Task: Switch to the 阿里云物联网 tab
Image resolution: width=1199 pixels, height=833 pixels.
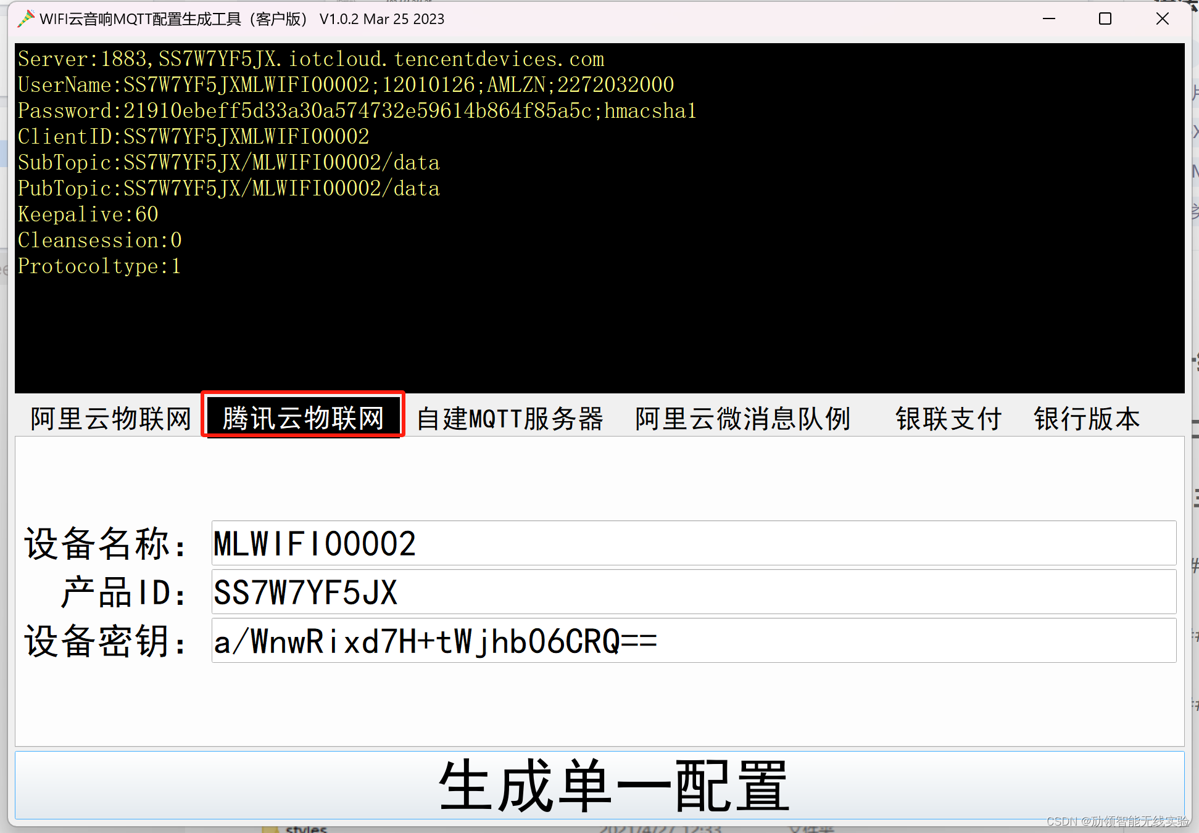Action: 111,419
